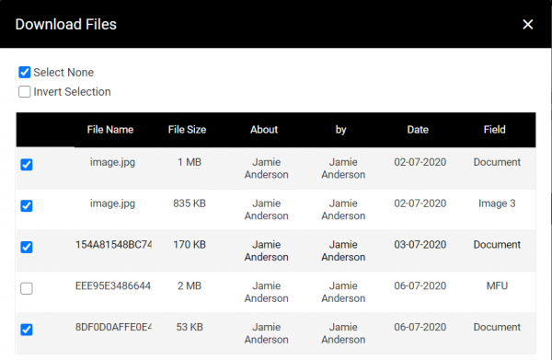Click the Image 3 field cell
This screenshot has width=552, height=360.
497,203
